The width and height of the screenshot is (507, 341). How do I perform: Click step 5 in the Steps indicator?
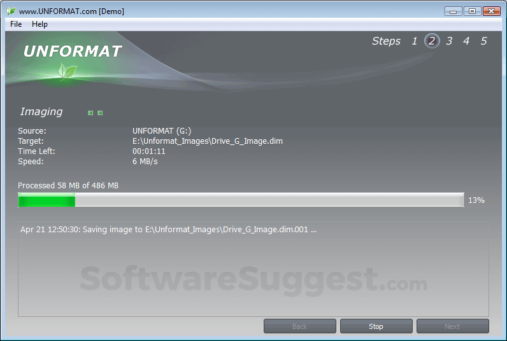[x=483, y=41]
